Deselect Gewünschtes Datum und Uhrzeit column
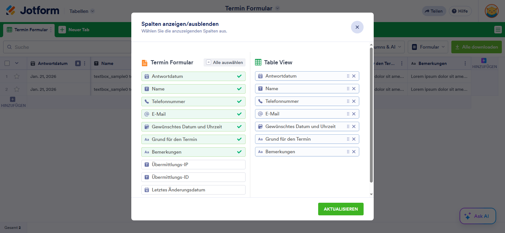Viewport: 505px width, 233px height. pyautogui.click(x=193, y=127)
